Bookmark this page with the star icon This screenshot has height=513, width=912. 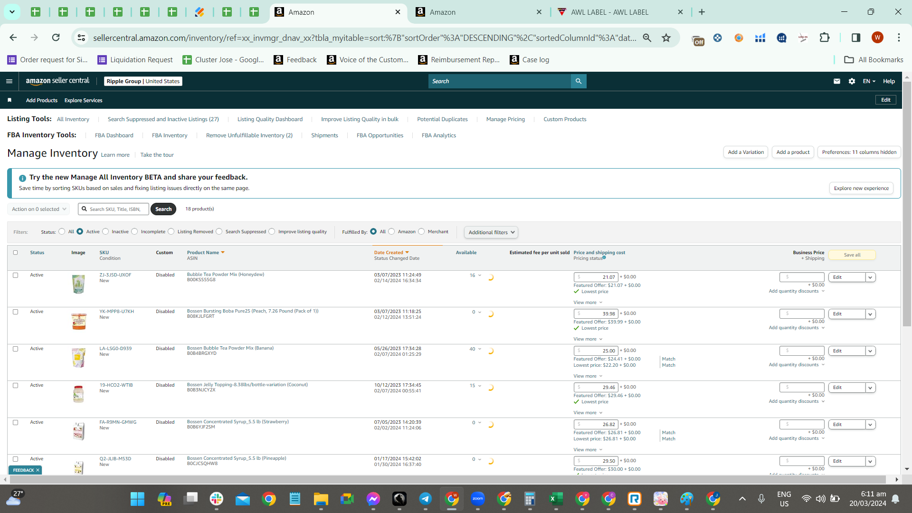[666, 38]
